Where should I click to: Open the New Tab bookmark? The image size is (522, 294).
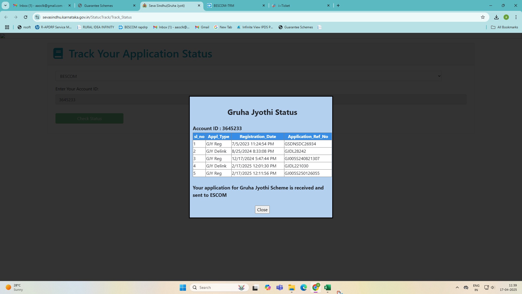click(223, 27)
